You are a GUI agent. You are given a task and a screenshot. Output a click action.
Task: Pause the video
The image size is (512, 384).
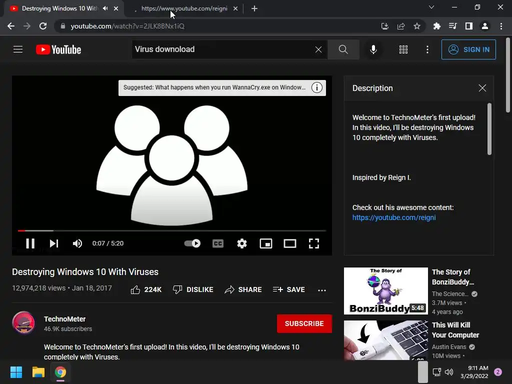point(30,243)
